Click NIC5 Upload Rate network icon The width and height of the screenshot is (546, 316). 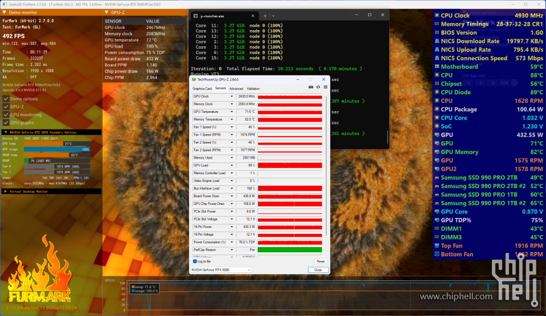[437, 50]
